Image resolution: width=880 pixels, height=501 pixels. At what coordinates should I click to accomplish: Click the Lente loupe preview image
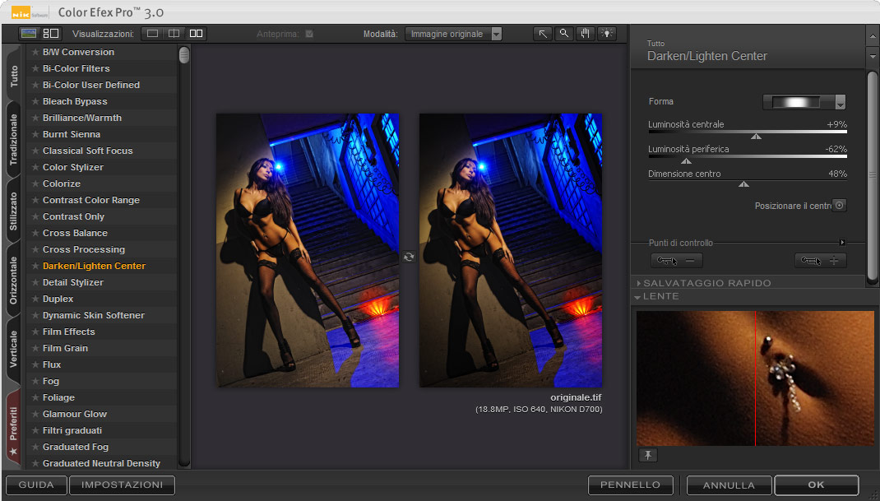pyautogui.click(x=756, y=378)
